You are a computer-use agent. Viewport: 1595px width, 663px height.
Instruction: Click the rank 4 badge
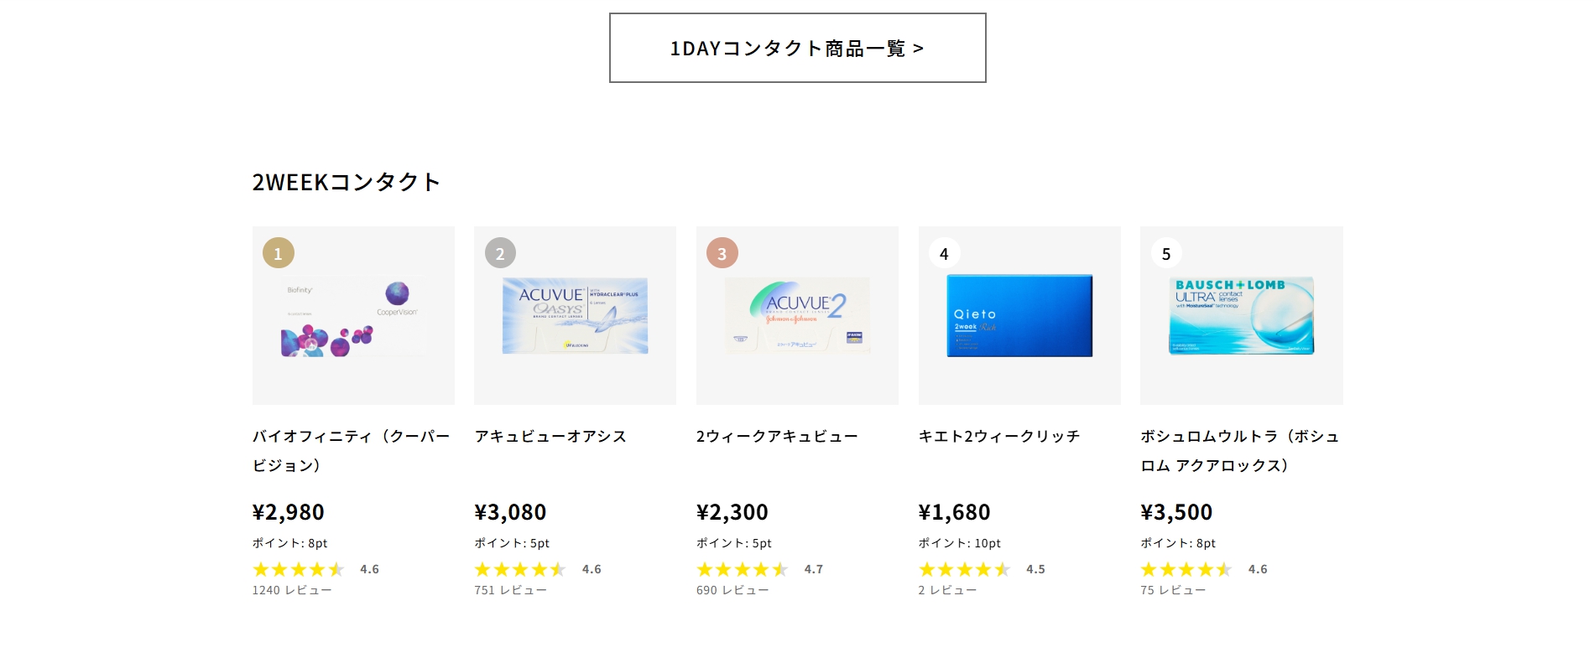pyautogui.click(x=944, y=253)
